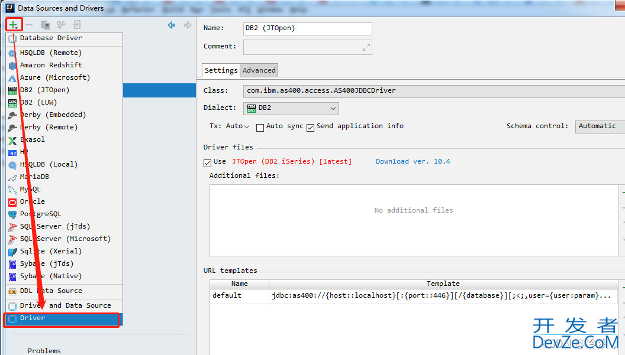Choose Sqlite (Xerial) entry
Image resolution: width=625 pixels, height=355 pixels.
point(65,251)
